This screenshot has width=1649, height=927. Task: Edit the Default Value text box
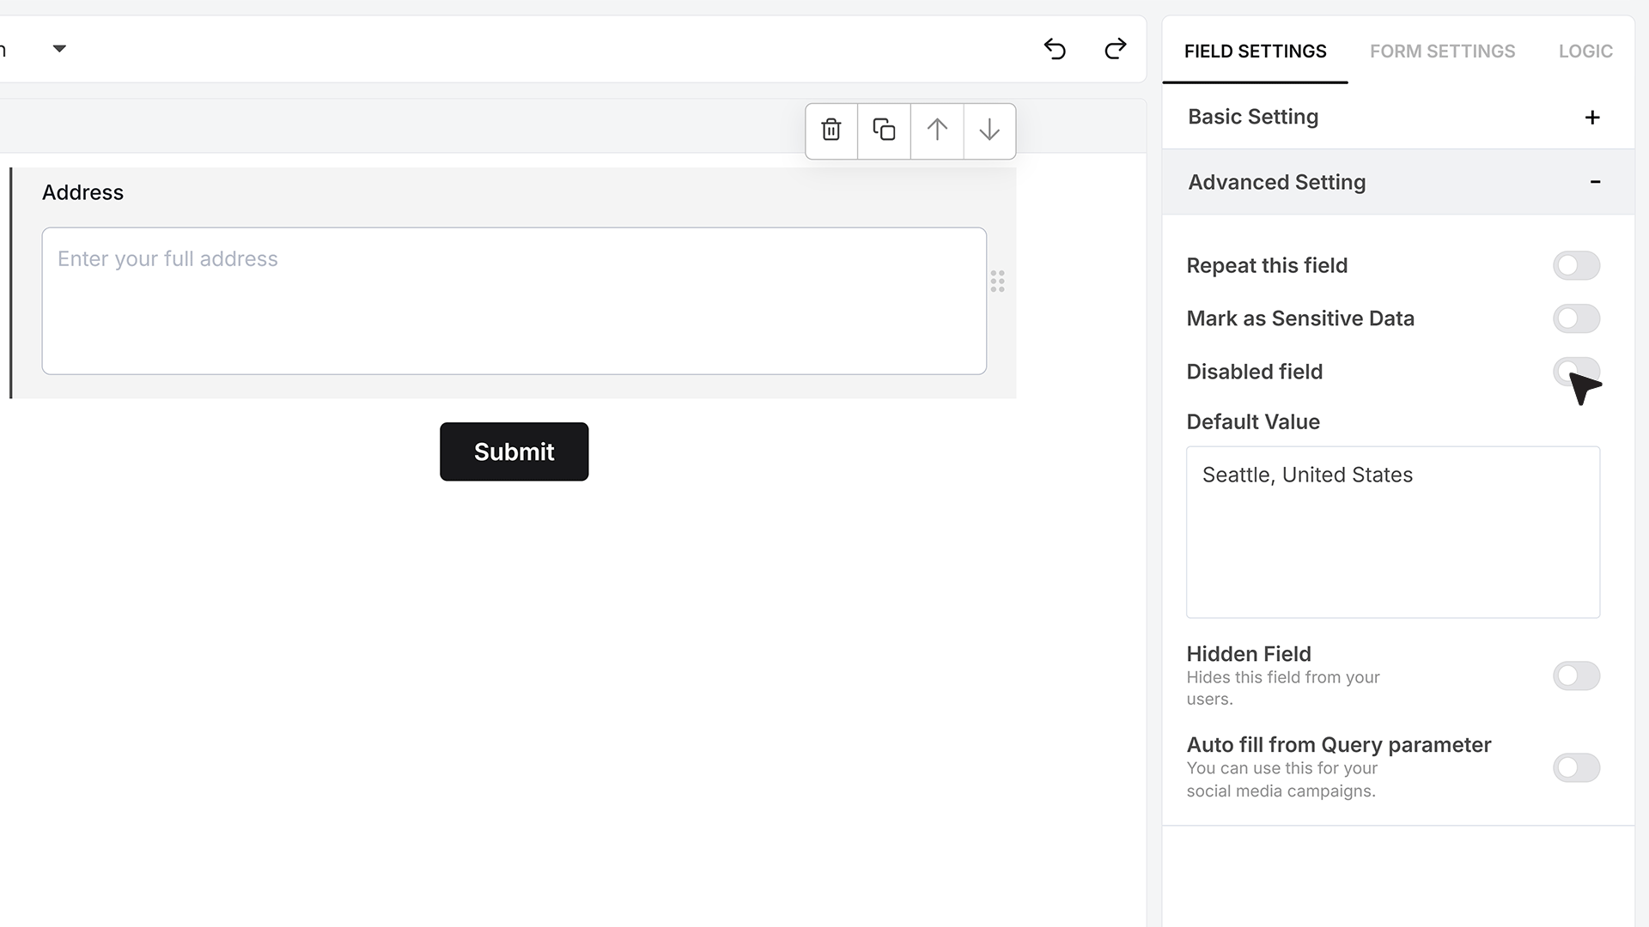pos(1392,532)
